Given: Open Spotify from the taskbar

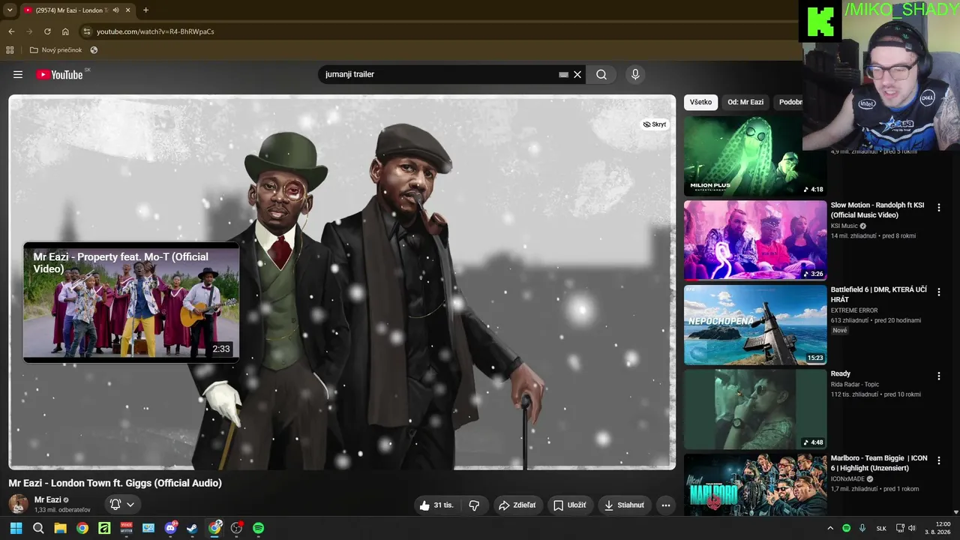Looking at the screenshot, I should click(x=258, y=528).
